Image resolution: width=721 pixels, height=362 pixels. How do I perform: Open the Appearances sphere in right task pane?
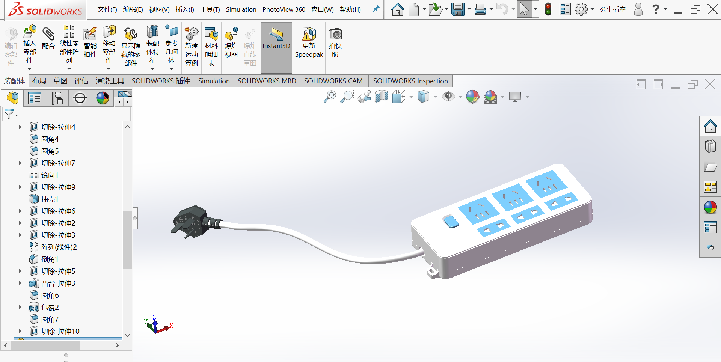[x=710, y=207]
